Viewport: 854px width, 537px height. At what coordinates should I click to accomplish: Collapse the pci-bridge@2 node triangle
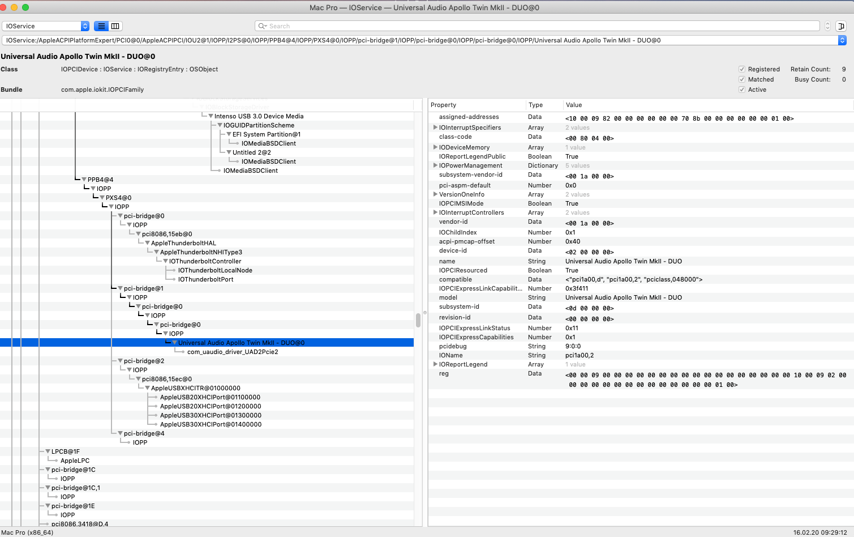120,361
